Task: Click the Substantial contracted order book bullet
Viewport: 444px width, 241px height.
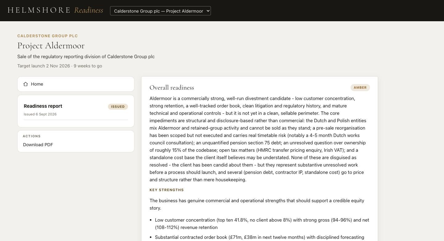Action: click(x=260, y=237)
